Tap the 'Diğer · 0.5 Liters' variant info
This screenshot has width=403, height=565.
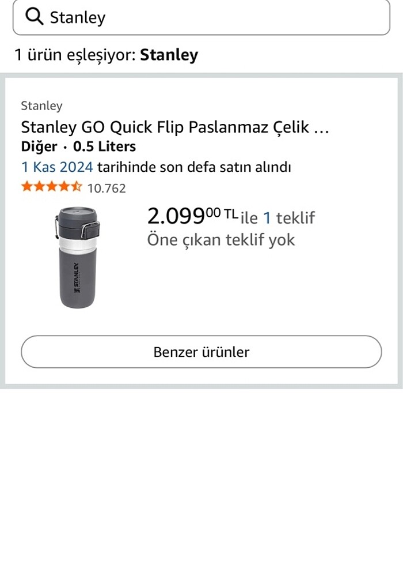tap(78, 146)
